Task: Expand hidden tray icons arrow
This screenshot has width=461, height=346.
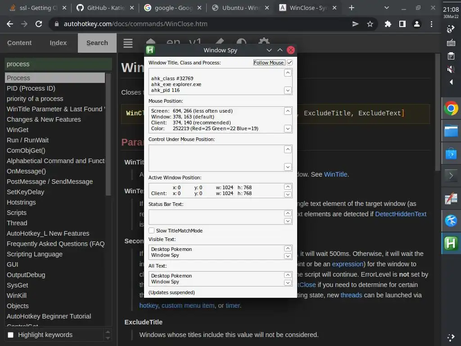Action: (451, 82)
